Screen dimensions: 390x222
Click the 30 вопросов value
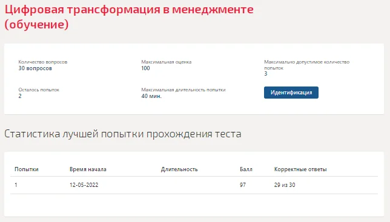point(35,68)
